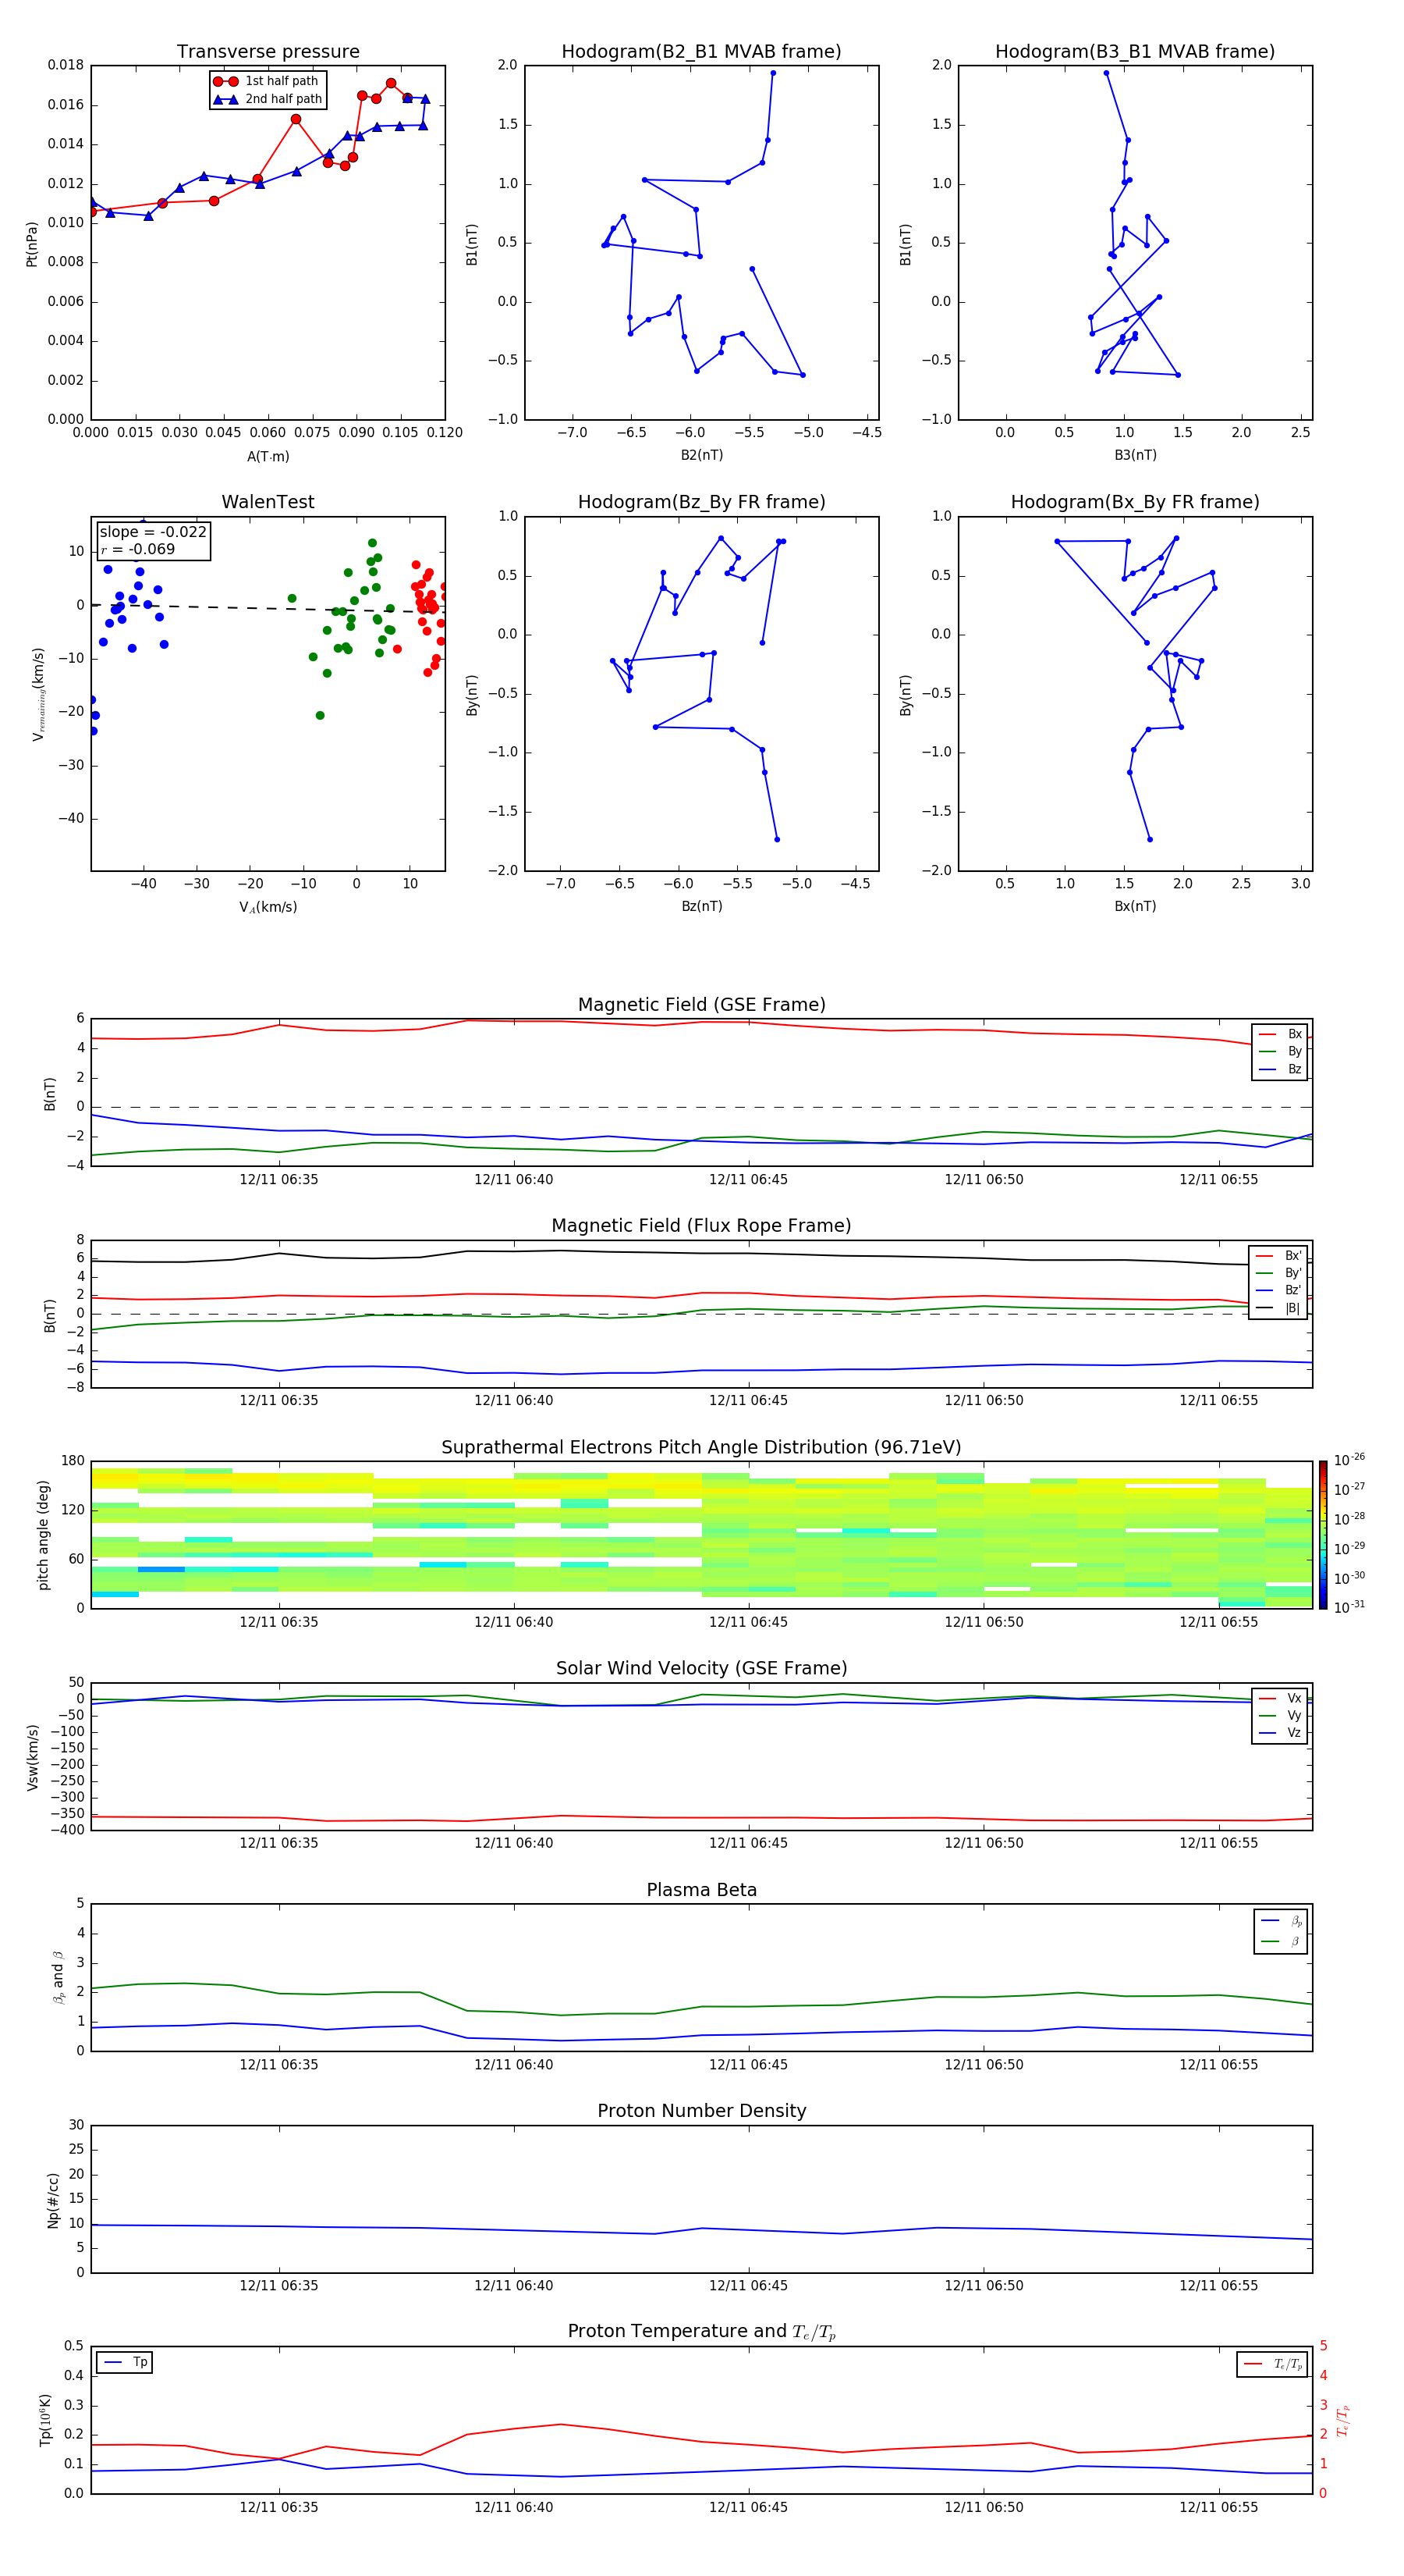Screen dimensions: 1404x2576
Task: Click the 'Solar Wind Velocity (GSE Frame)' title
Action: tap(701, 1668)
